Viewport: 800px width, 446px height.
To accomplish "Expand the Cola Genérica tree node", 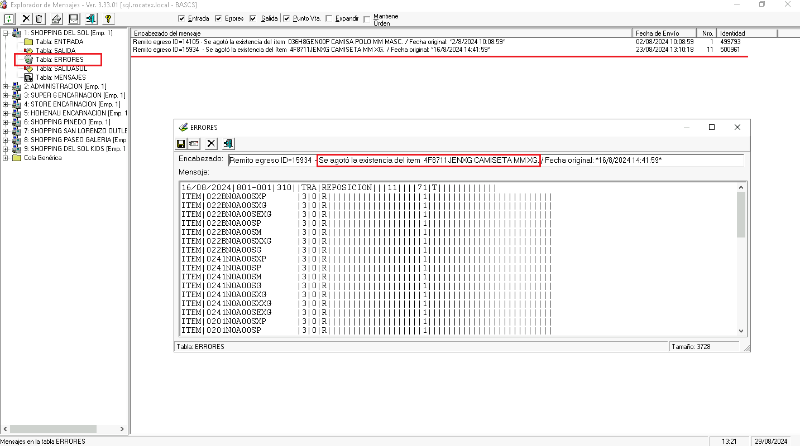I will coord(6,158).
